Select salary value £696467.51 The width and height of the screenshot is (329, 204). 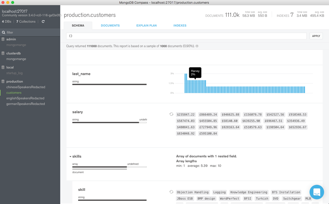[273, 121]
